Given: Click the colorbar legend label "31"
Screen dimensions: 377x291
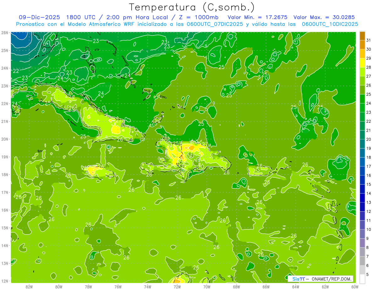Looking at the screenshot, I should pyautogui.click(x=369, y=40).
